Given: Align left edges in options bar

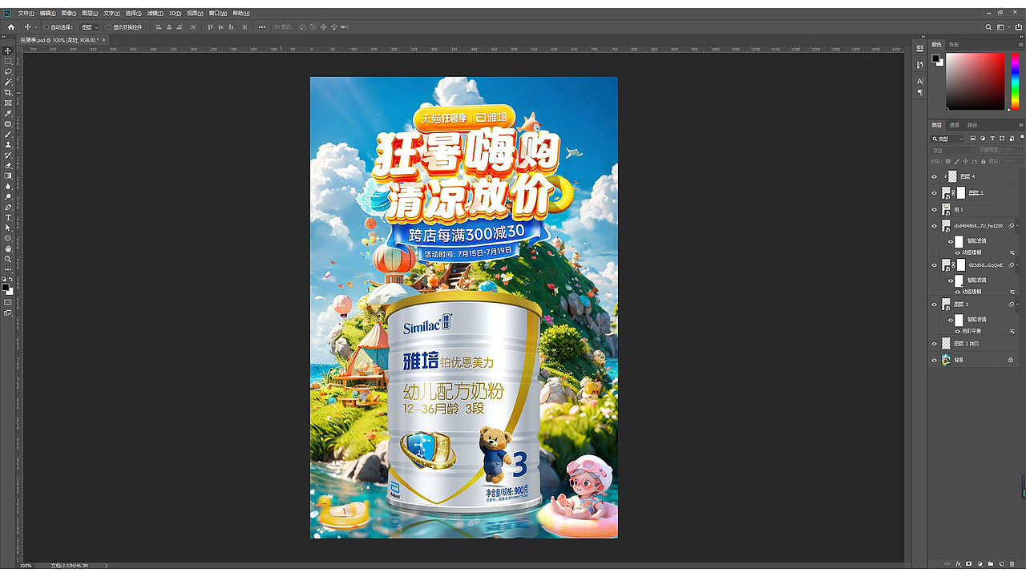Looking at the screenshot, I should click(x=158, y=27).
